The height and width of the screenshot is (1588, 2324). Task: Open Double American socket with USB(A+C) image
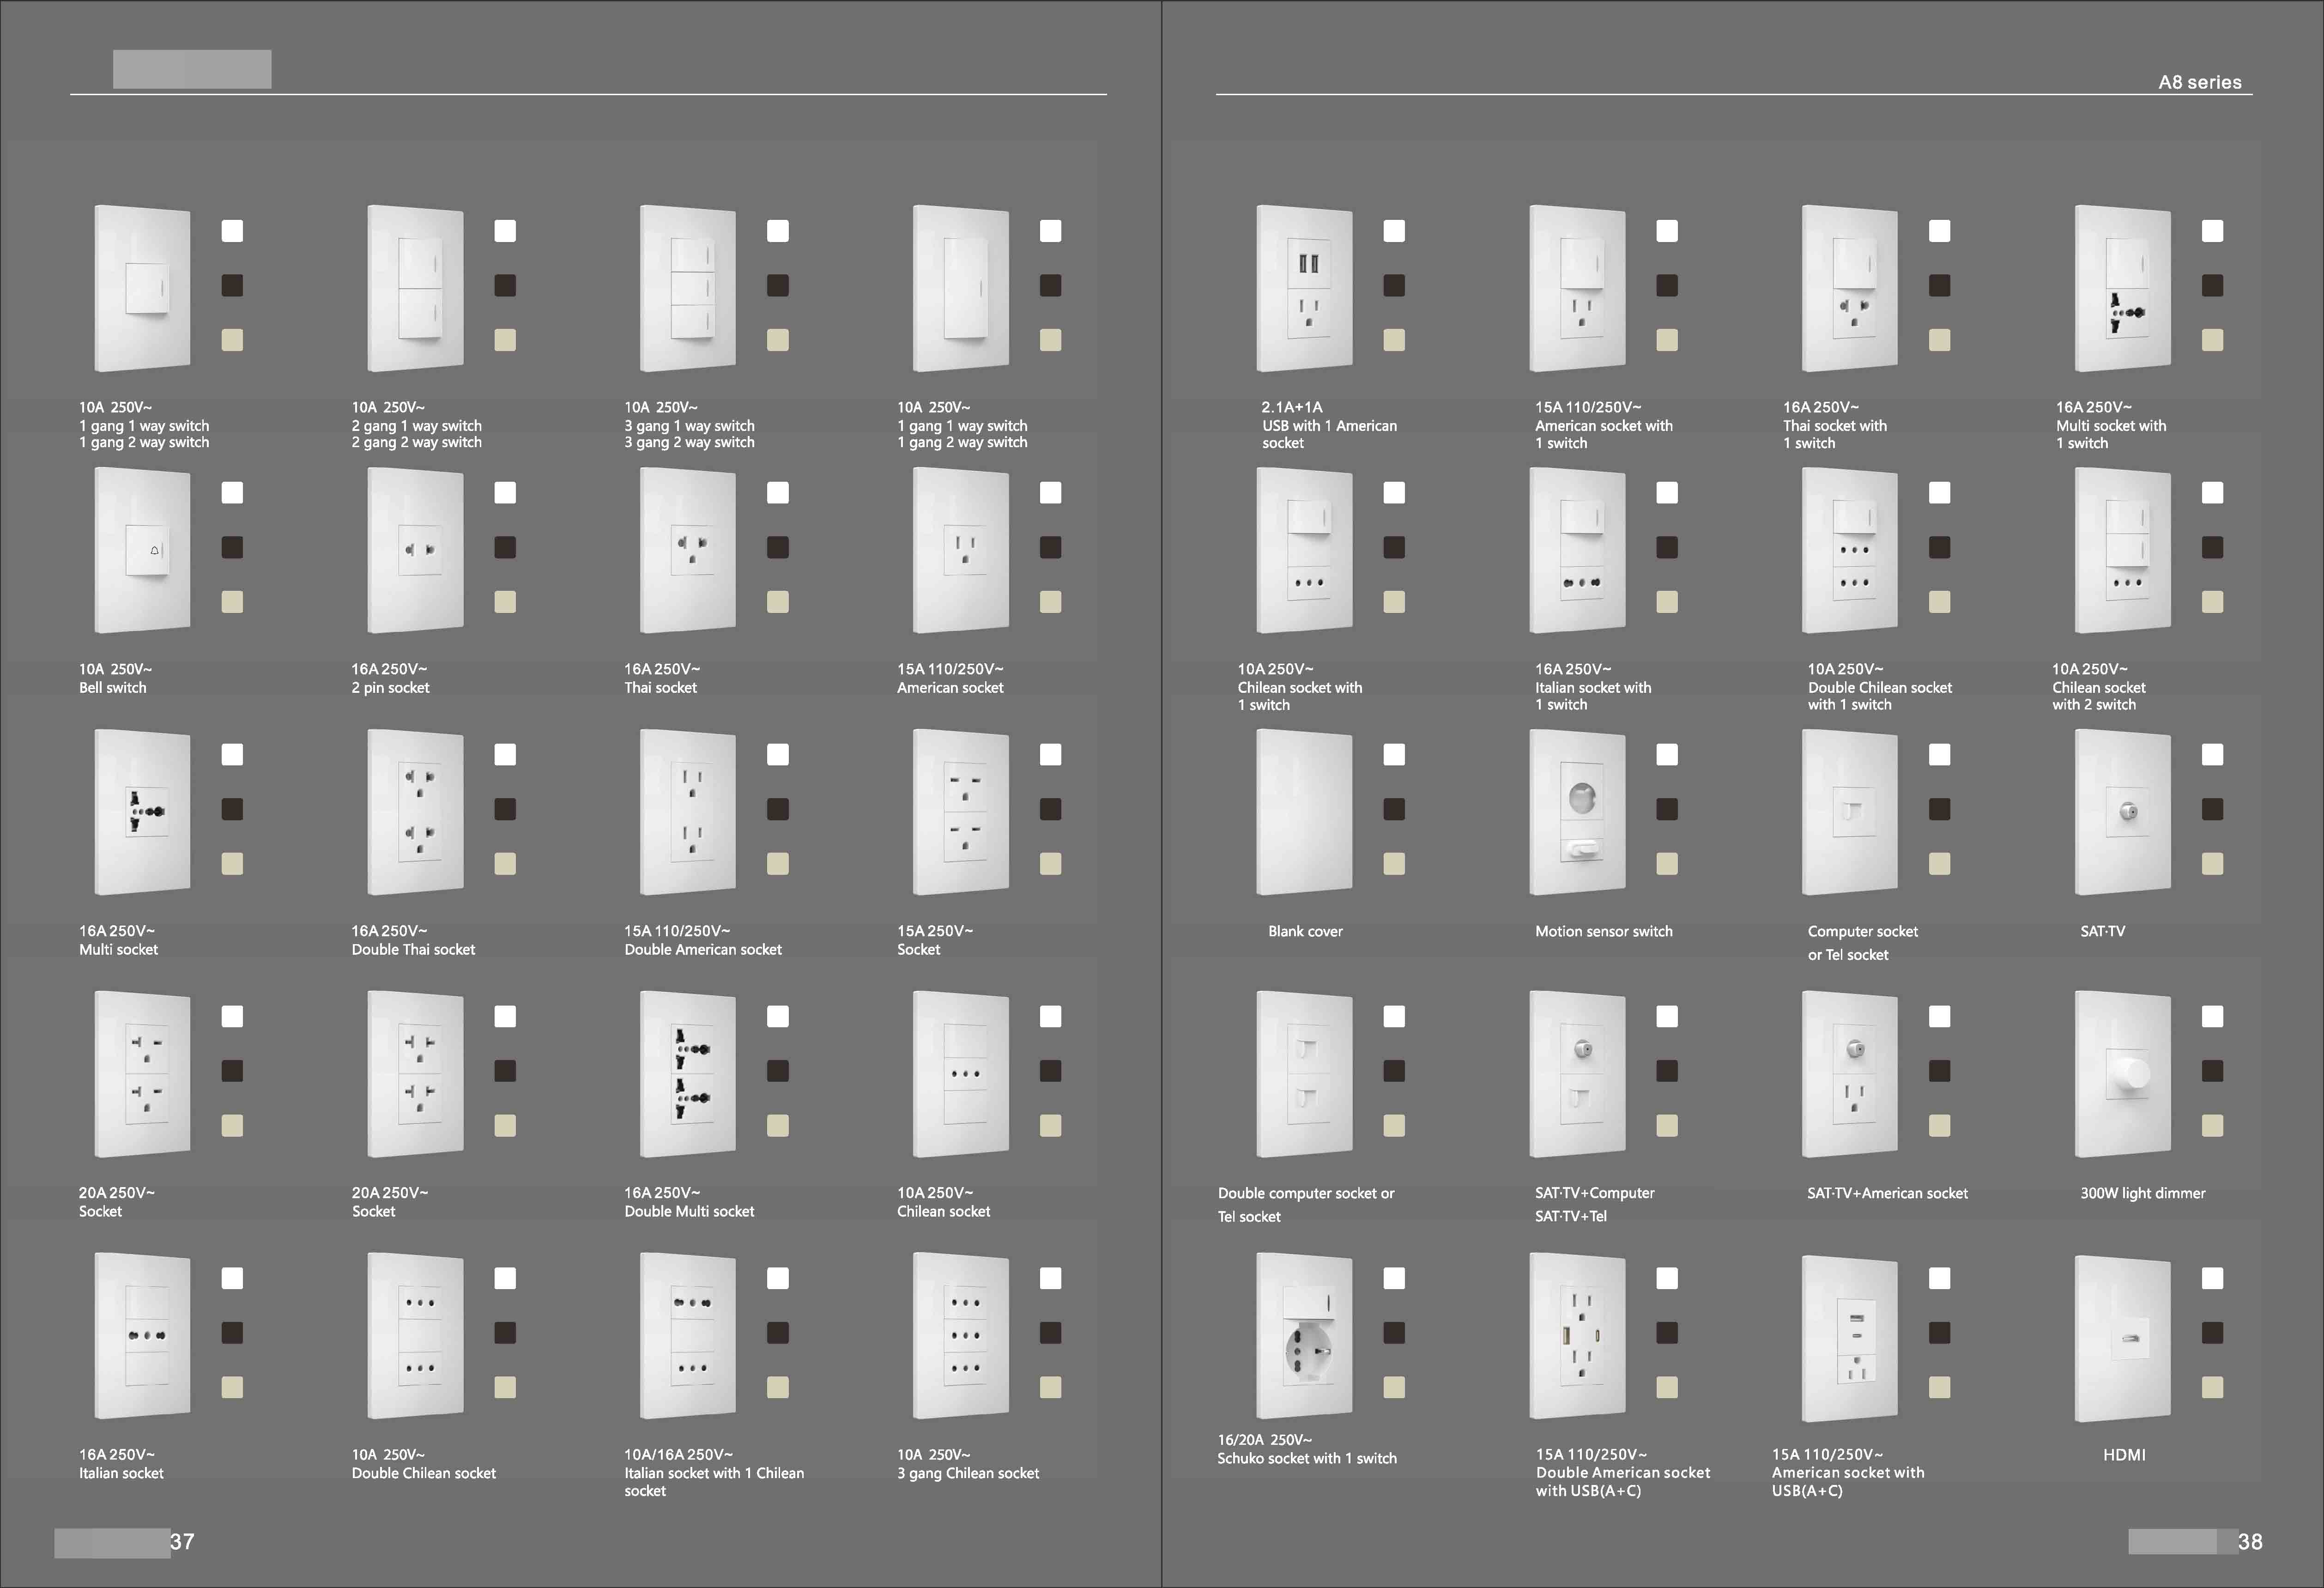coord(1577,1336)
